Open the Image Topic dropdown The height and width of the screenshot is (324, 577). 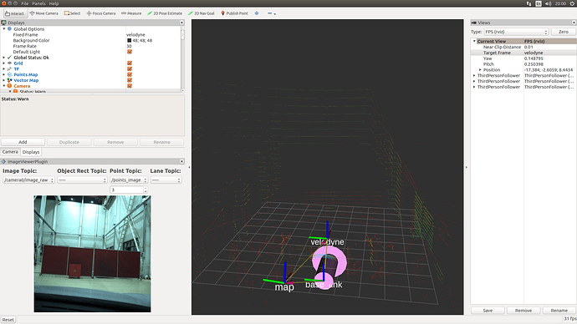coord(28,180)
